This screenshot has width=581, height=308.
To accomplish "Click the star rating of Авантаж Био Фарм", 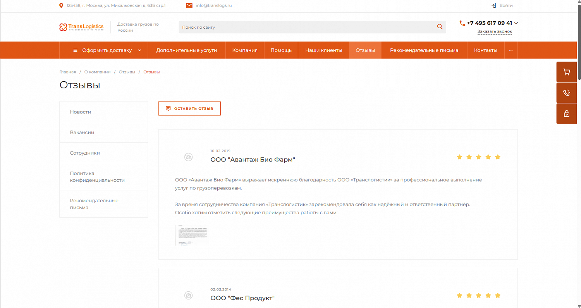I will pos(479,157).
